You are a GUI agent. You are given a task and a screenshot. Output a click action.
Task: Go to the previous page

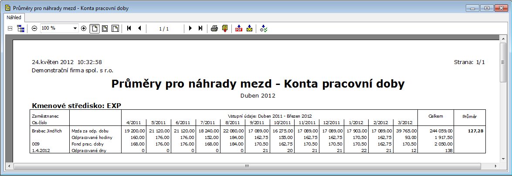coord(140,28)
